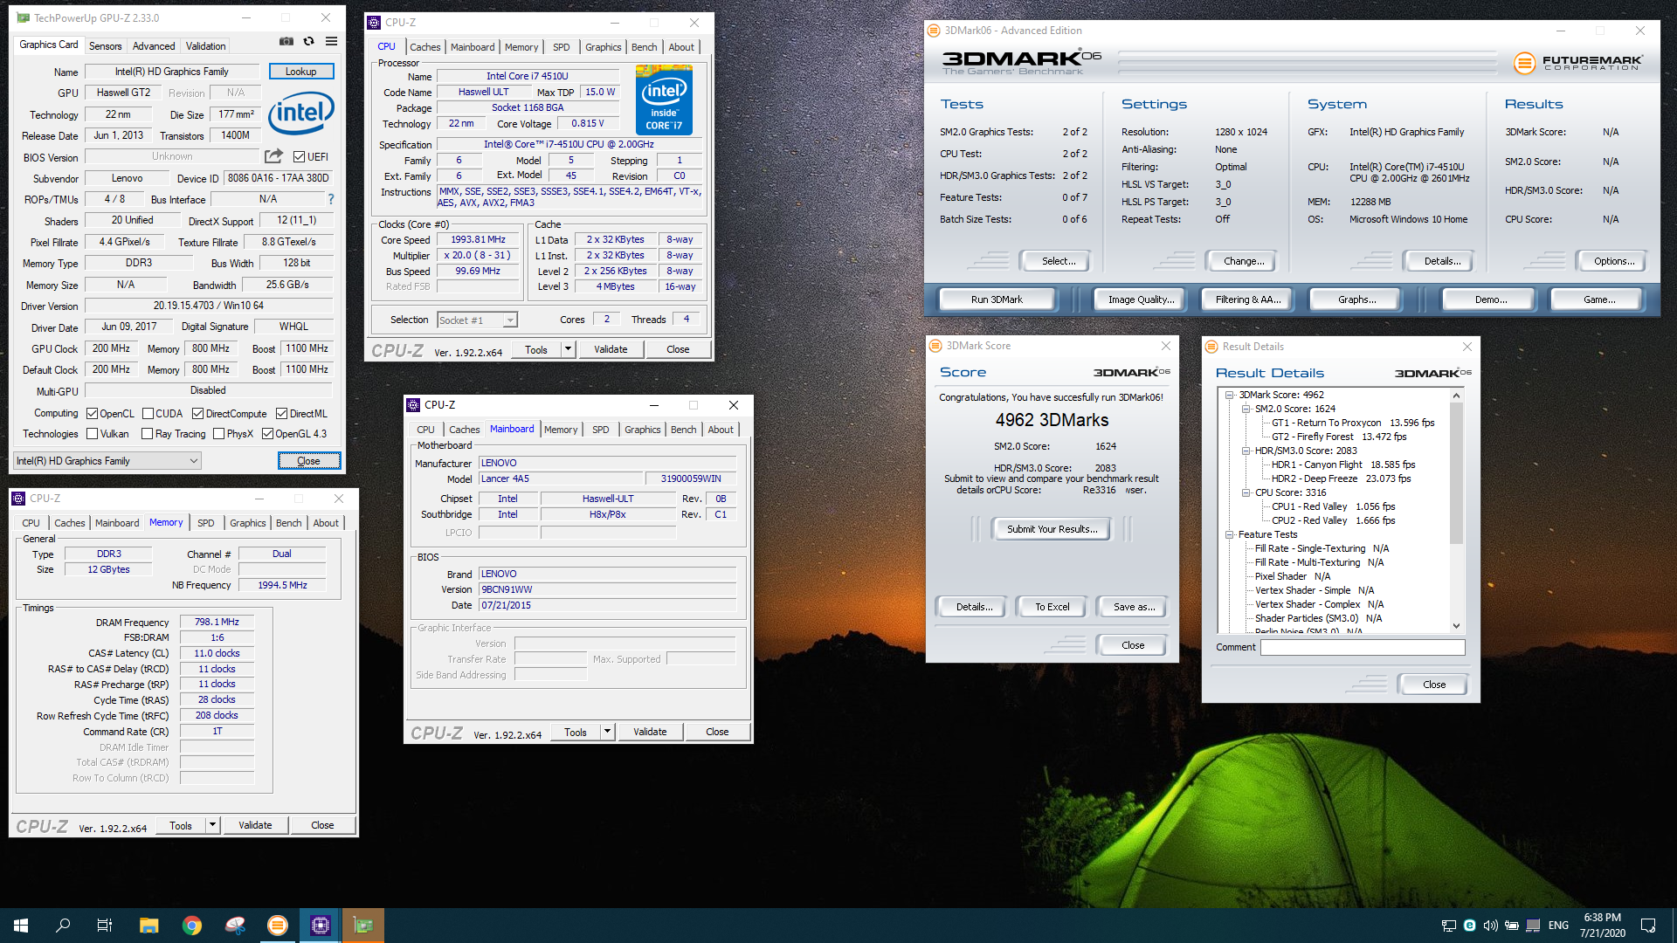Viewport: 1677px width, 943px height.
Task: Toggle the OpenCL checkbox
Action: (92, 414)
